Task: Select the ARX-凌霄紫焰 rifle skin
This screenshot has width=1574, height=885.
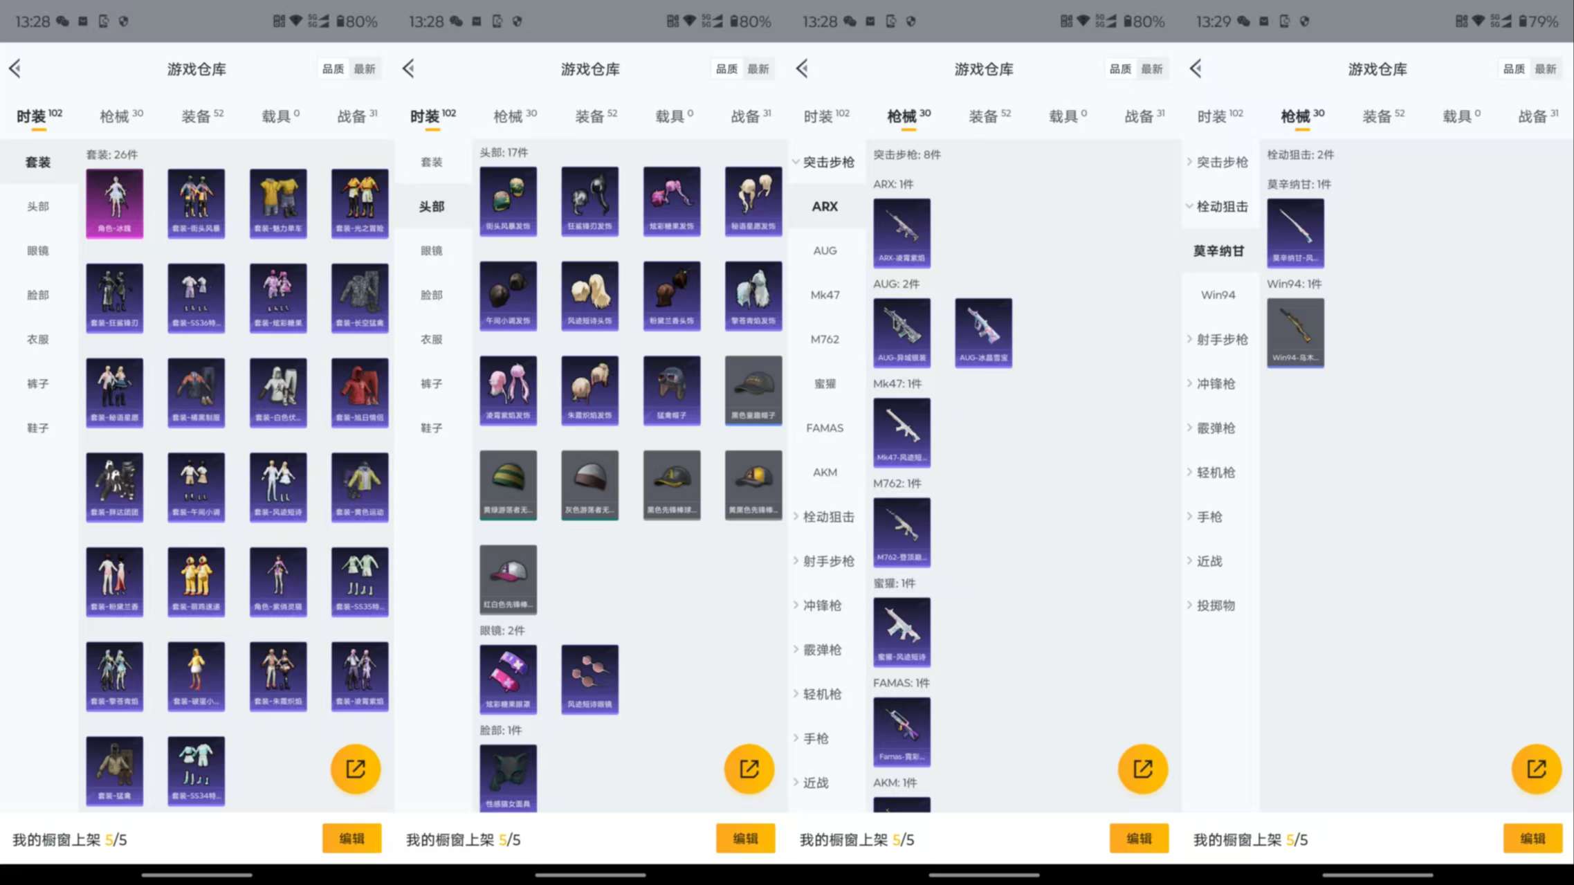Action: click(x=902, y=232)
